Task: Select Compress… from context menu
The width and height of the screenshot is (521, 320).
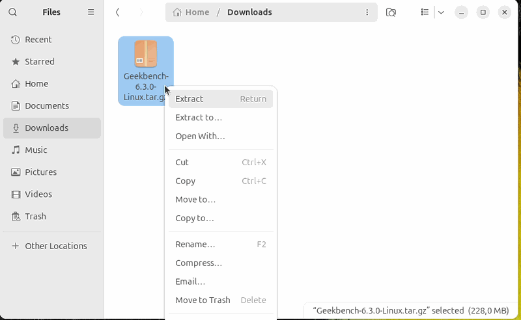Action: coord(199,263)
